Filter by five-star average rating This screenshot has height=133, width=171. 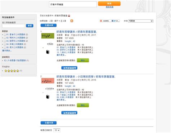coord(12,71)
